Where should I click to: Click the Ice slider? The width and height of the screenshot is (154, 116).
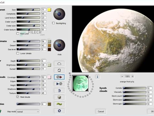pyautogui.click(x=28, y=41)
